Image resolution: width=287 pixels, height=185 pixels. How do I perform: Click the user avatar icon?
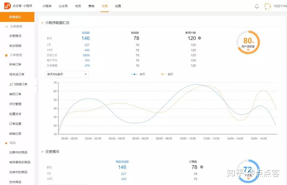(x=267, y=6)
